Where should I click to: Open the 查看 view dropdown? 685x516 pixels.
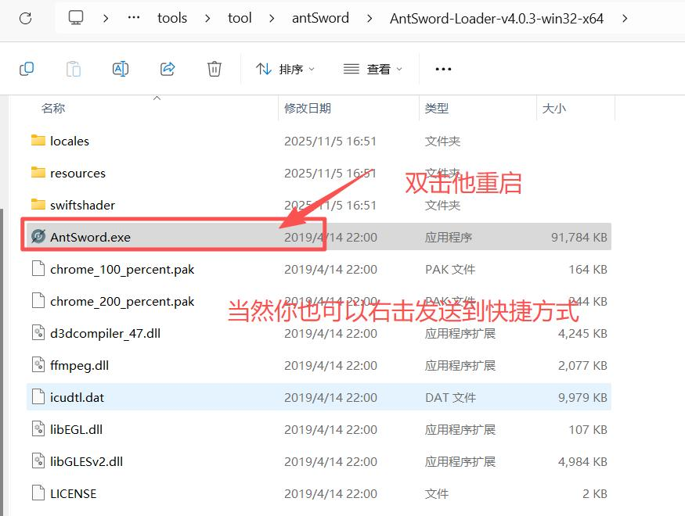pos(373,69)
